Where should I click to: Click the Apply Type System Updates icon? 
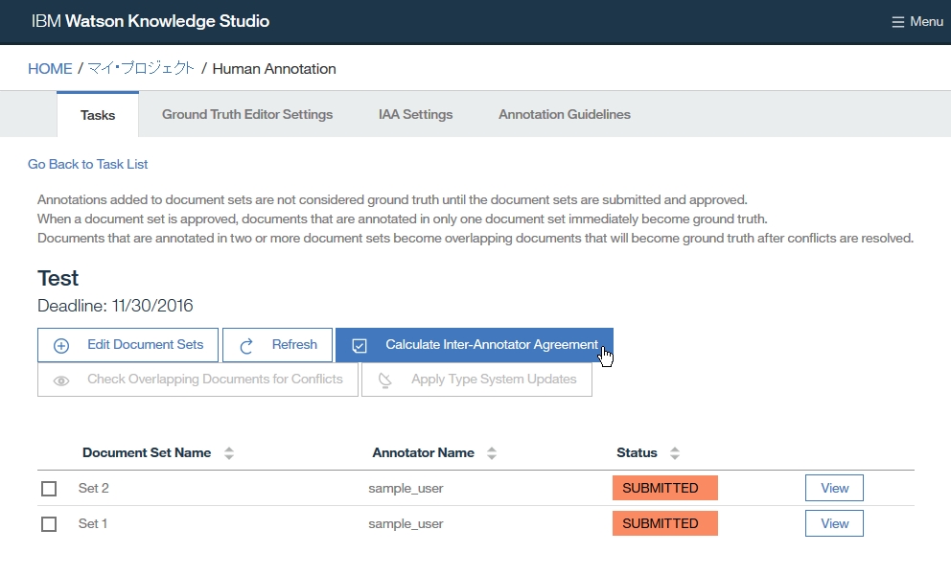tap(385, 380)
